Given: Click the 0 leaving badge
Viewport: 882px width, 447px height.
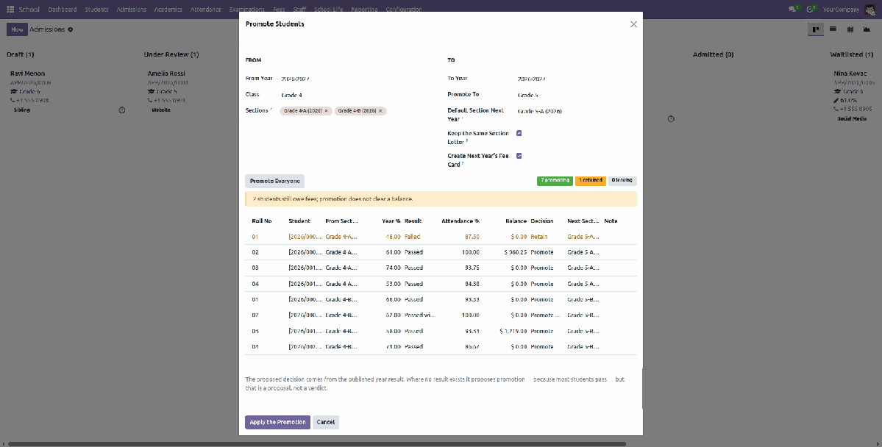Looking at the screenshot, I should point(622,180).
